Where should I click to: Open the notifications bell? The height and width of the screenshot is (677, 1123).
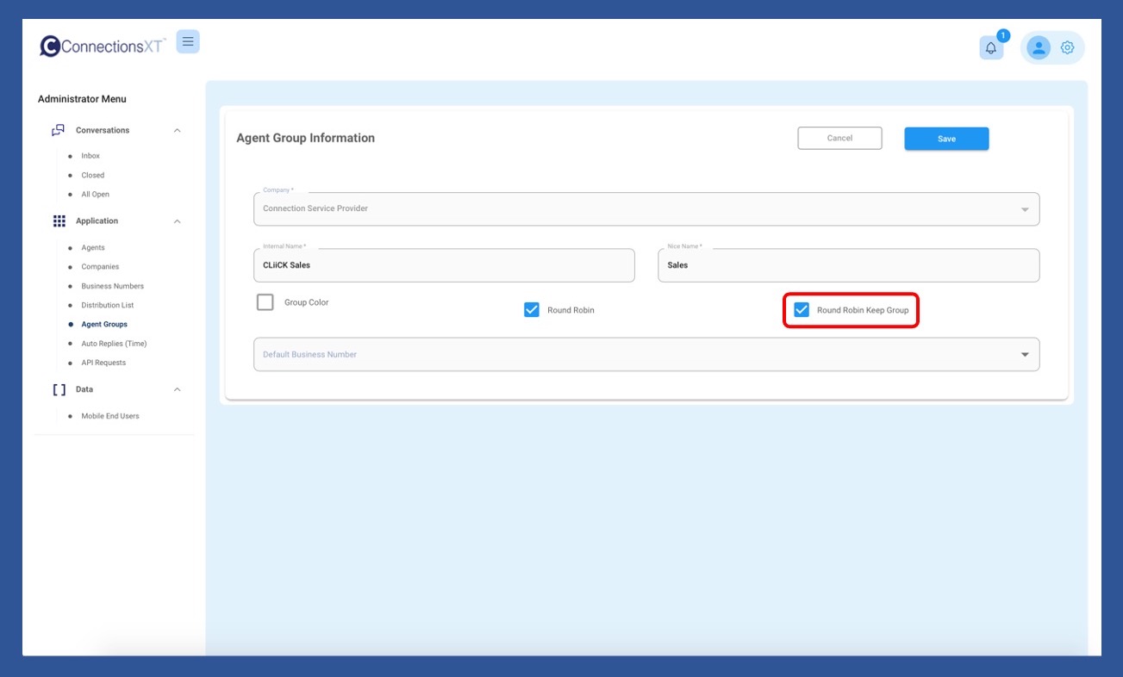click(990, 48)
